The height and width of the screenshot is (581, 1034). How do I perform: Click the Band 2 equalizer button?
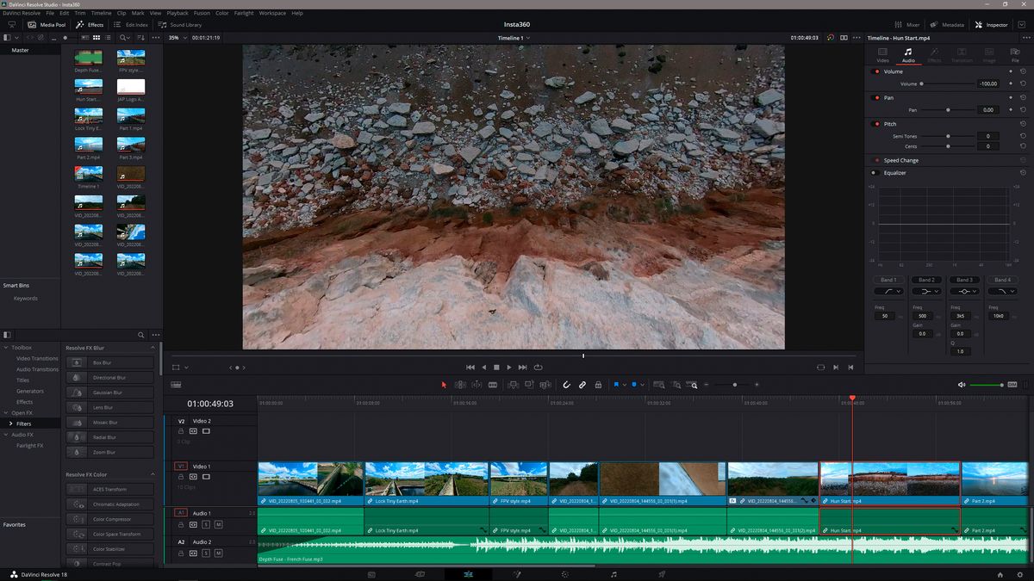pos(925,280)
